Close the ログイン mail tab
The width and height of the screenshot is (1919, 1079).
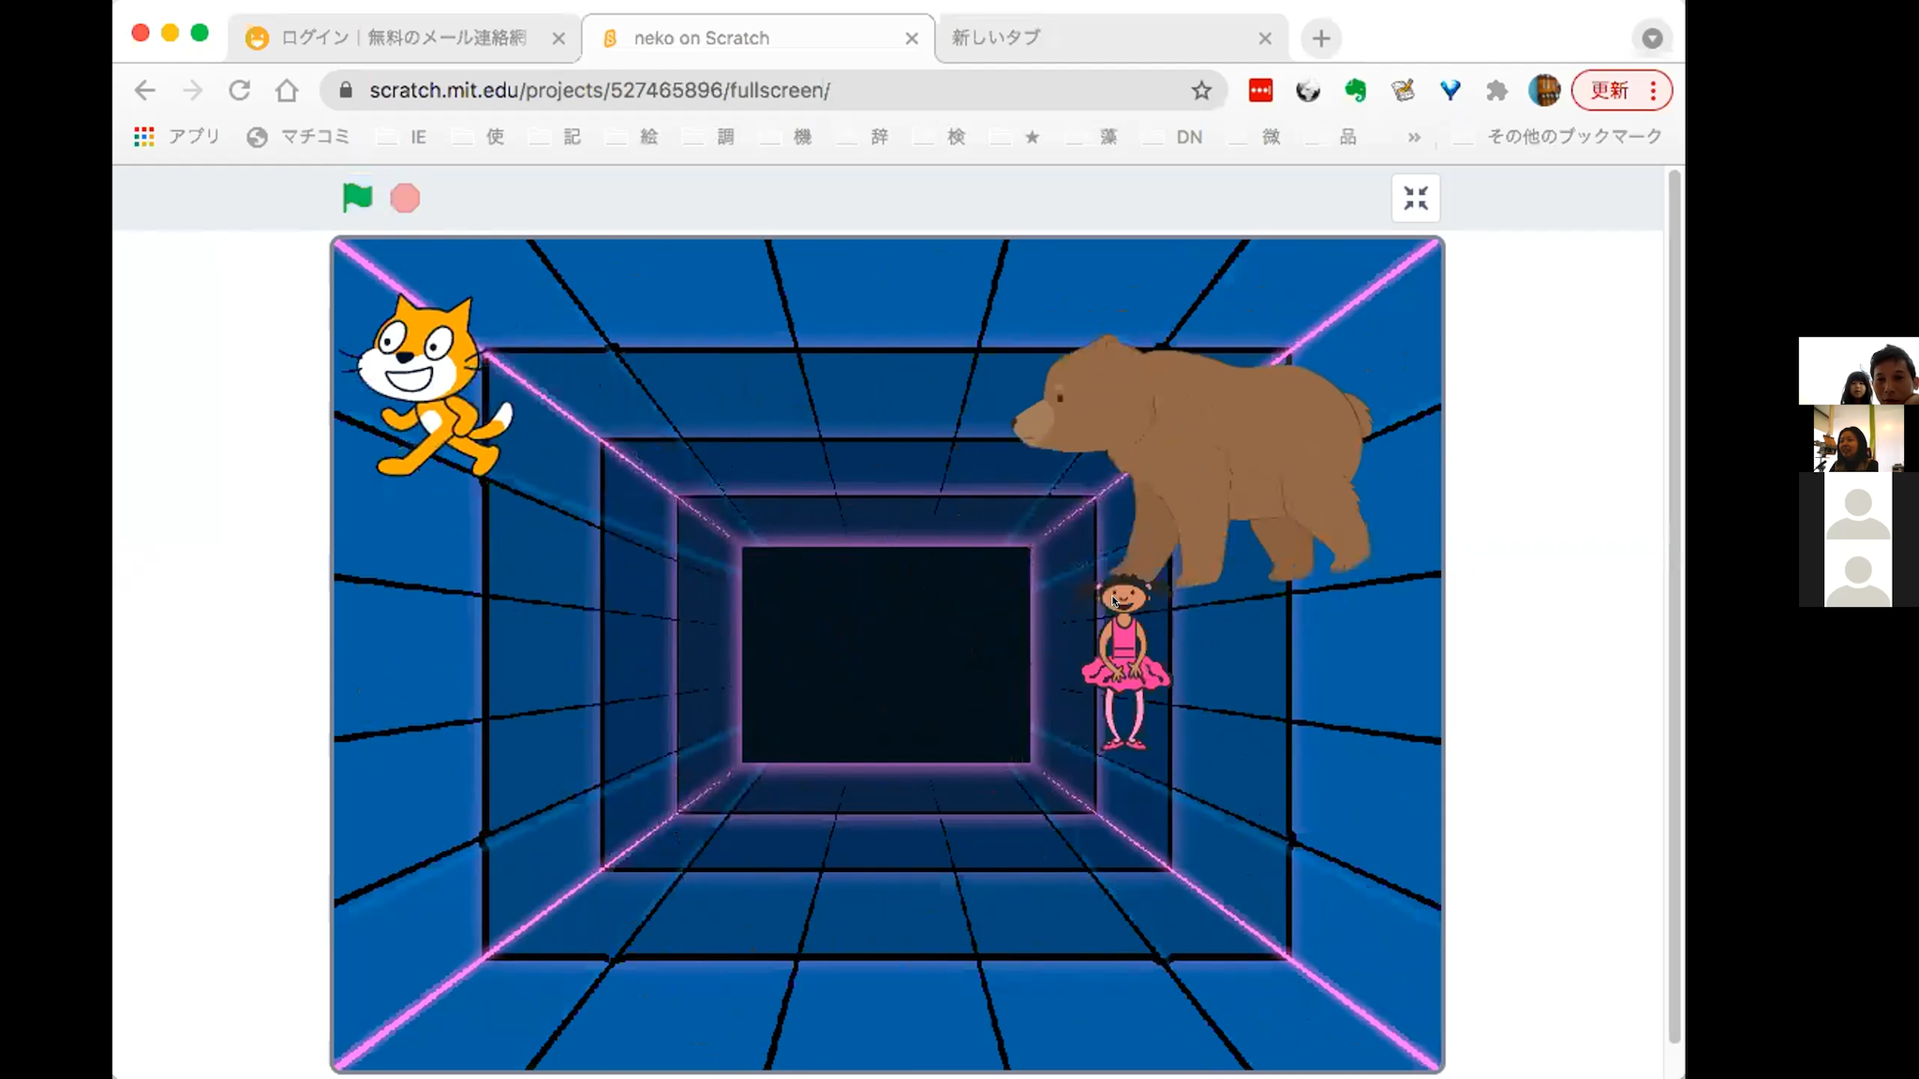(x=558, y=38)
